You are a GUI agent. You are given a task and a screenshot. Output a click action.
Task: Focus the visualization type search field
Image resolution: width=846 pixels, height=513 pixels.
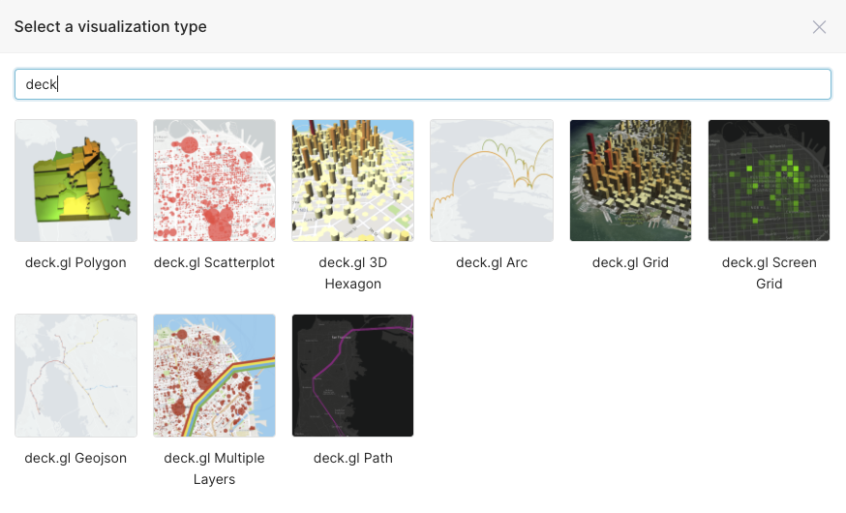click(x=423, y=84)
